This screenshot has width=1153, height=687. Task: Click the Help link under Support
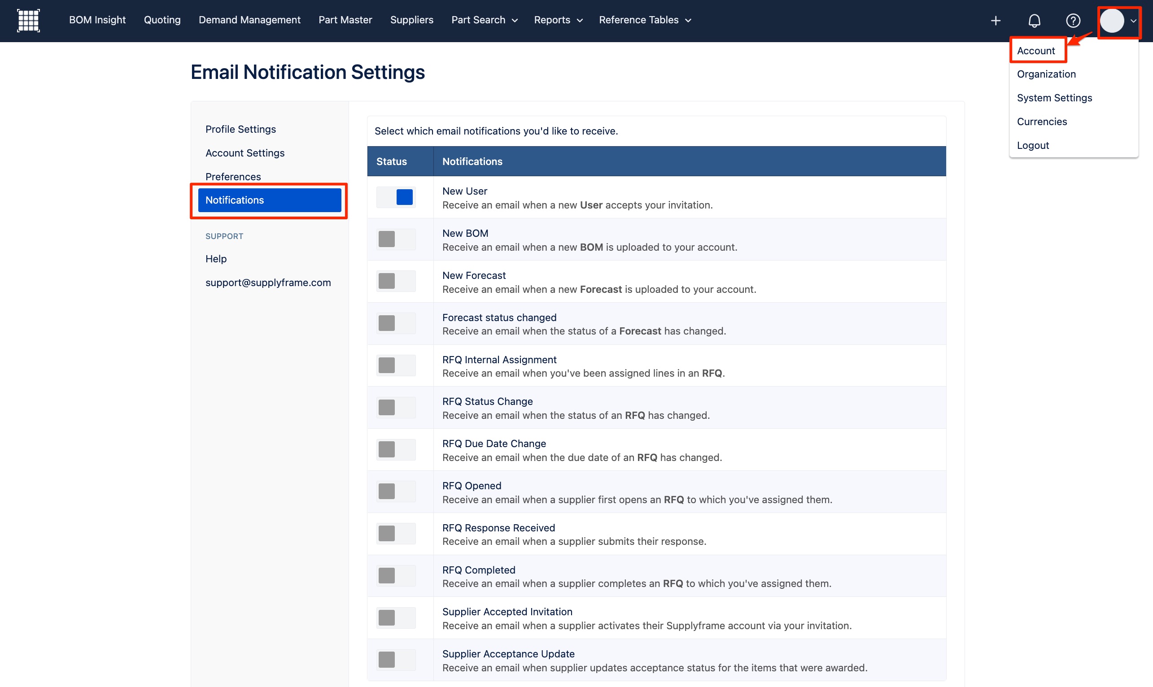(216, 259)
